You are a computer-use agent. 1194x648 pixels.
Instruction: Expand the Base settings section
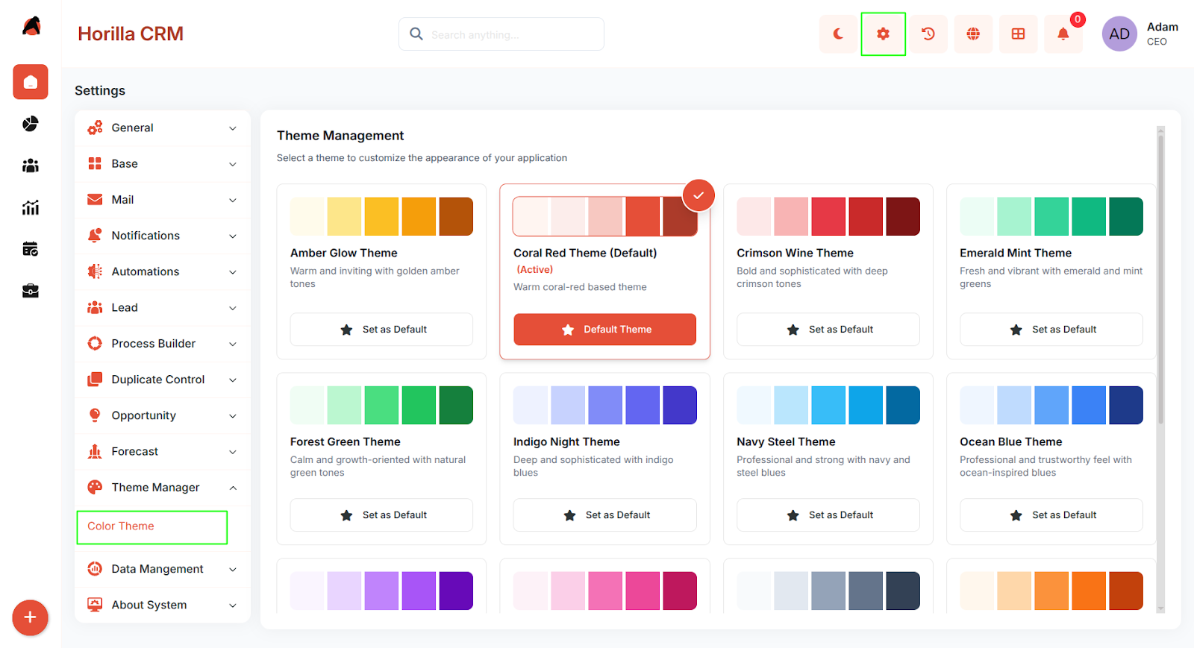[163, 164]
